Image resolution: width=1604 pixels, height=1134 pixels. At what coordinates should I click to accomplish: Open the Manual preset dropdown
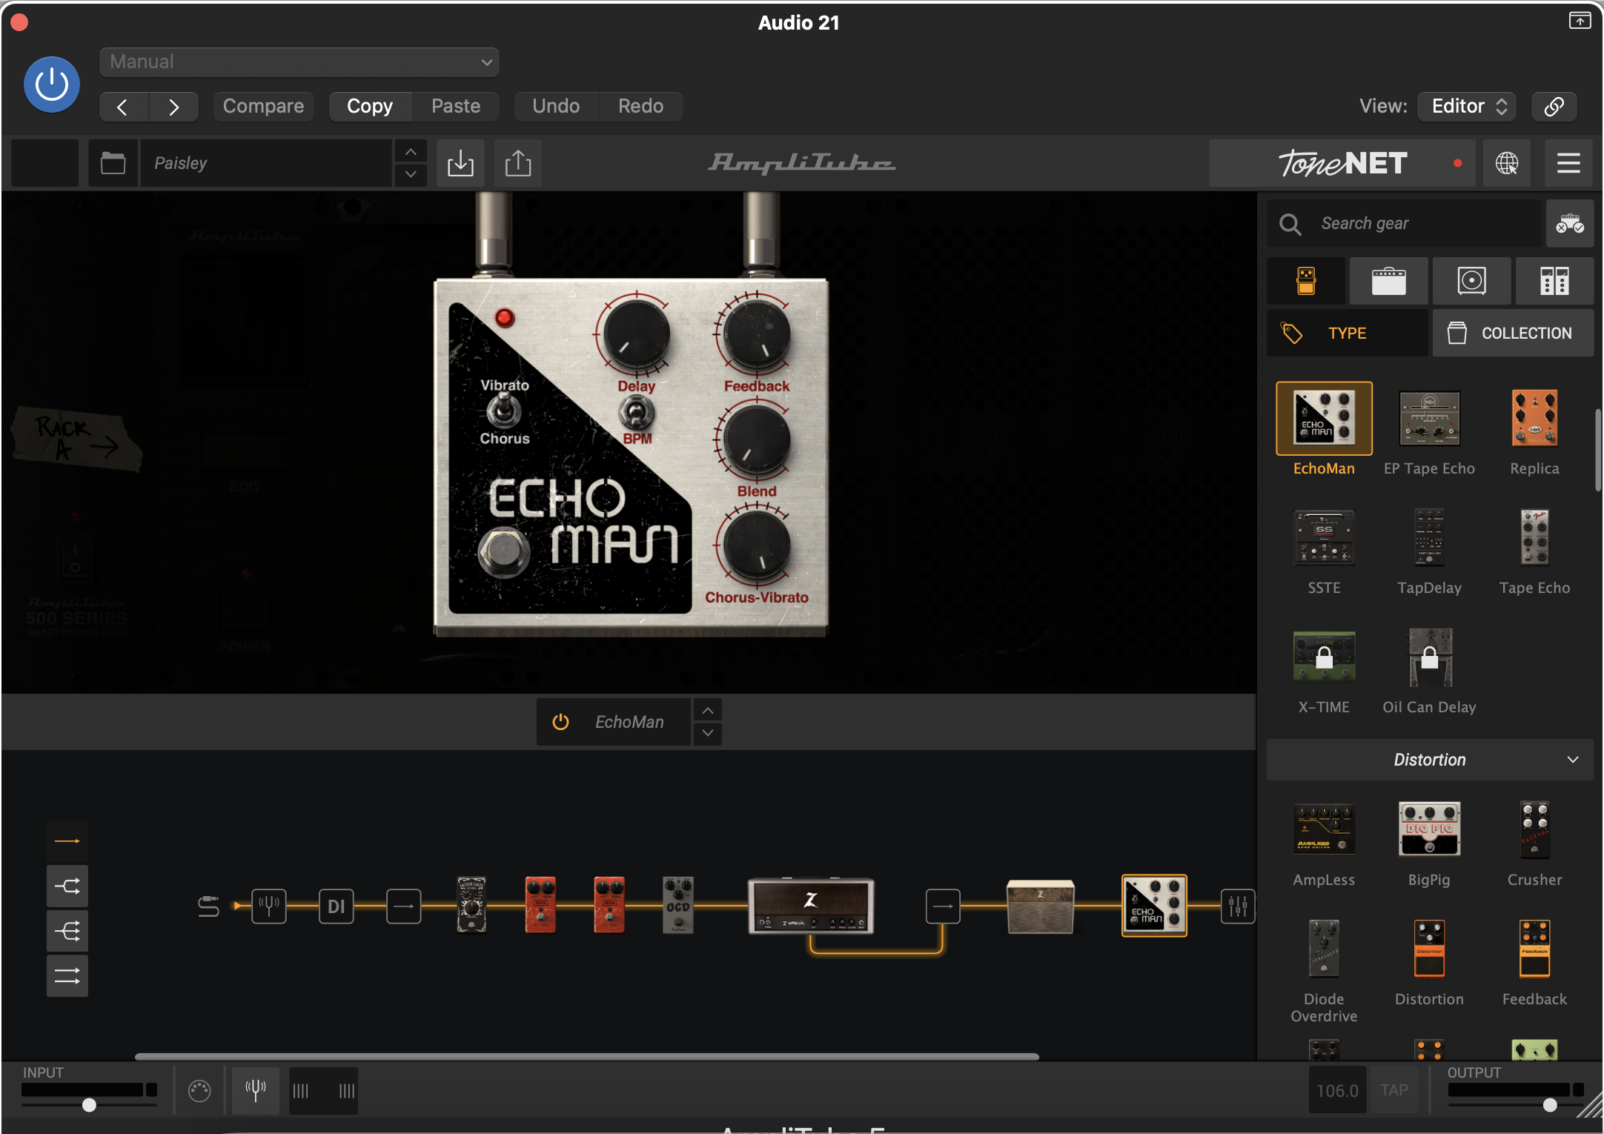299,62
